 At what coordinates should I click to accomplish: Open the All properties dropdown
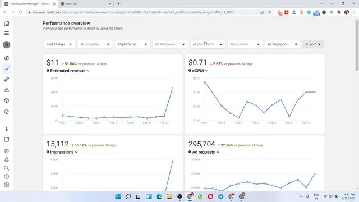coord(95,44)
